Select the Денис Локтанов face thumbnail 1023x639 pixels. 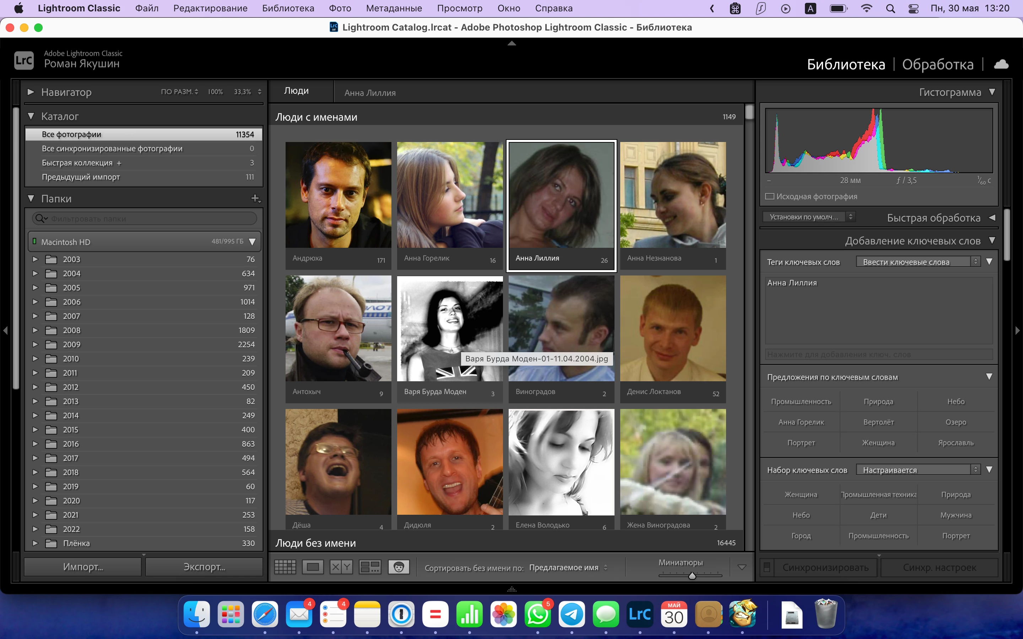(x=672, y=329)
